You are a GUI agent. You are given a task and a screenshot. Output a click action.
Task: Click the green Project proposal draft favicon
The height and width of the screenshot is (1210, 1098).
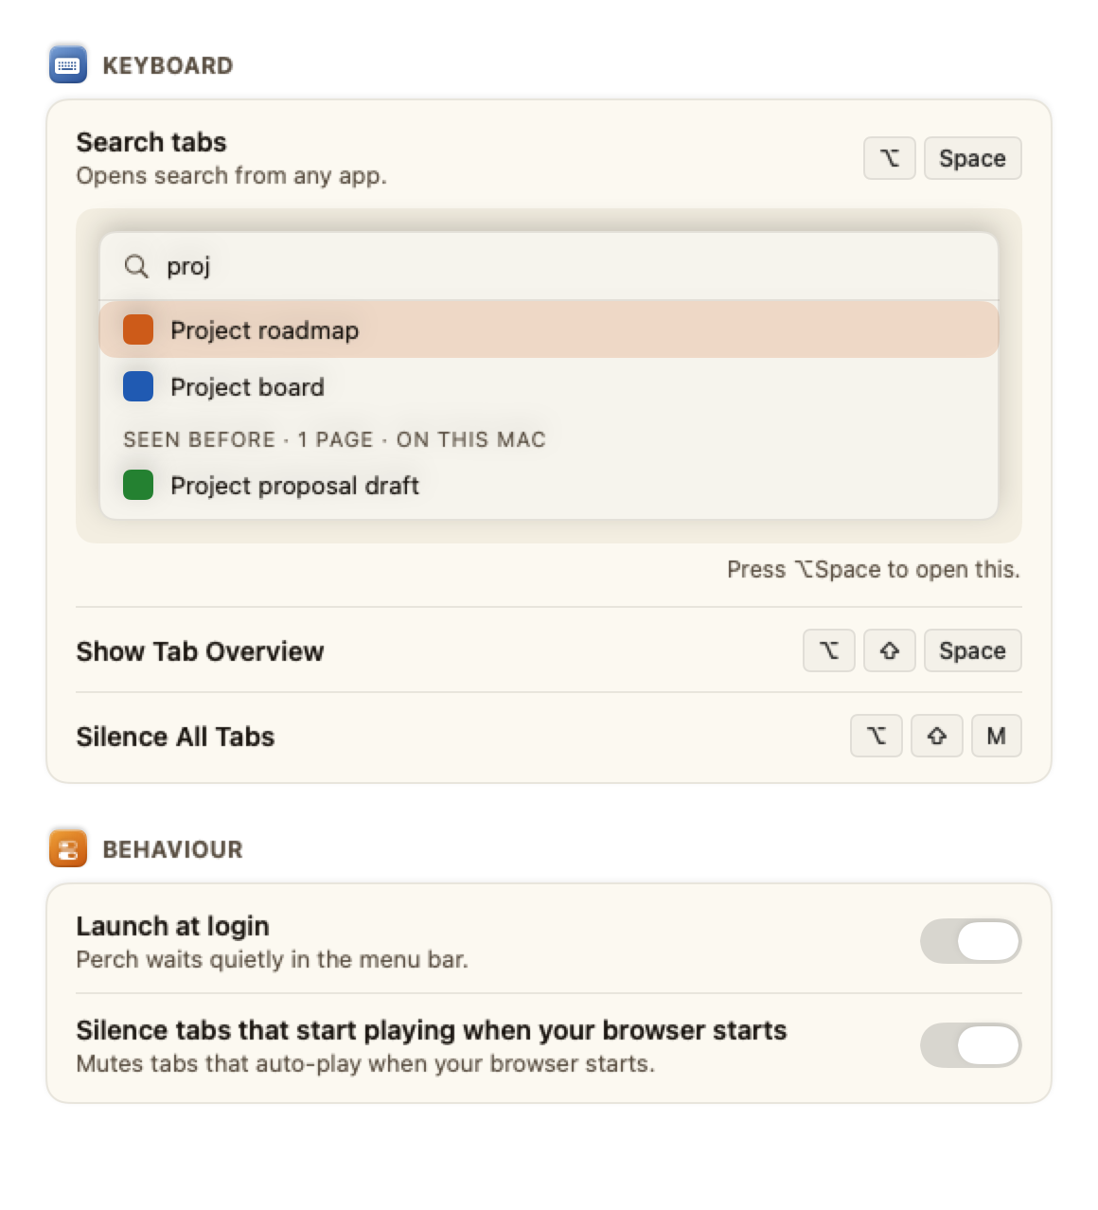(138, 485)
